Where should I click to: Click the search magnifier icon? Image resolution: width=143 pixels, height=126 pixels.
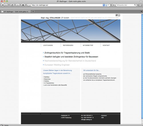click(x=135, y=5)
